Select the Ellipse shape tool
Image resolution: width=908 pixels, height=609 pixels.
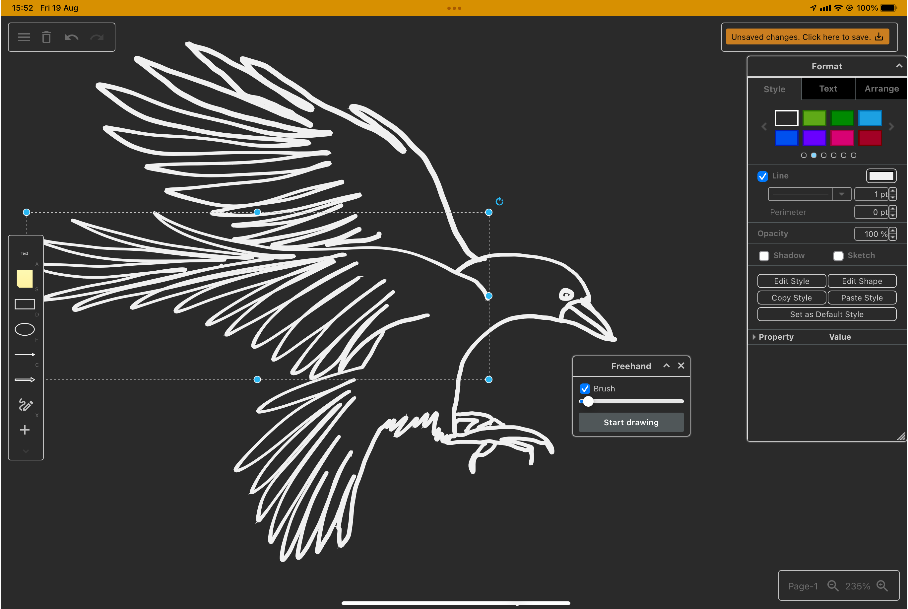tap(25, 329)
